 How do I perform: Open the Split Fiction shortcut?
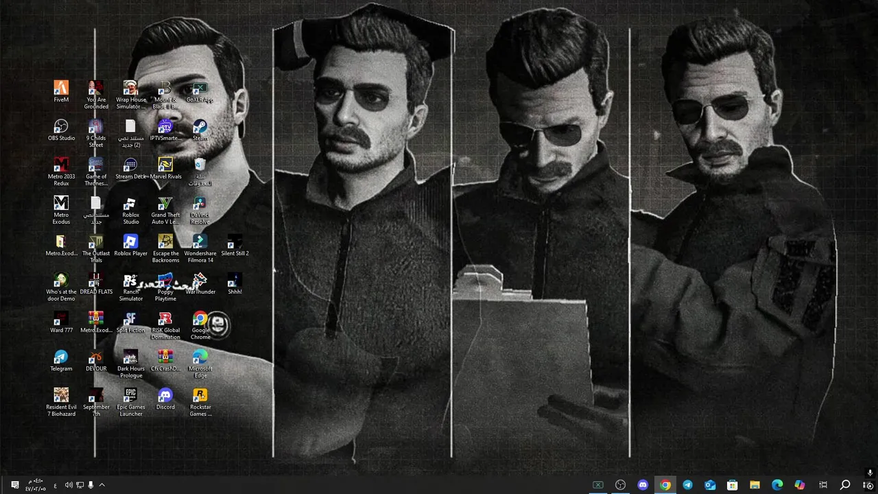click(x=131, y=322)
